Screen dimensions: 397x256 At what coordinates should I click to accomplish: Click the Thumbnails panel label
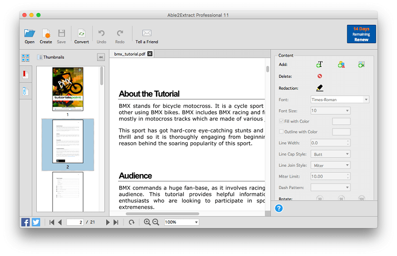54,57
